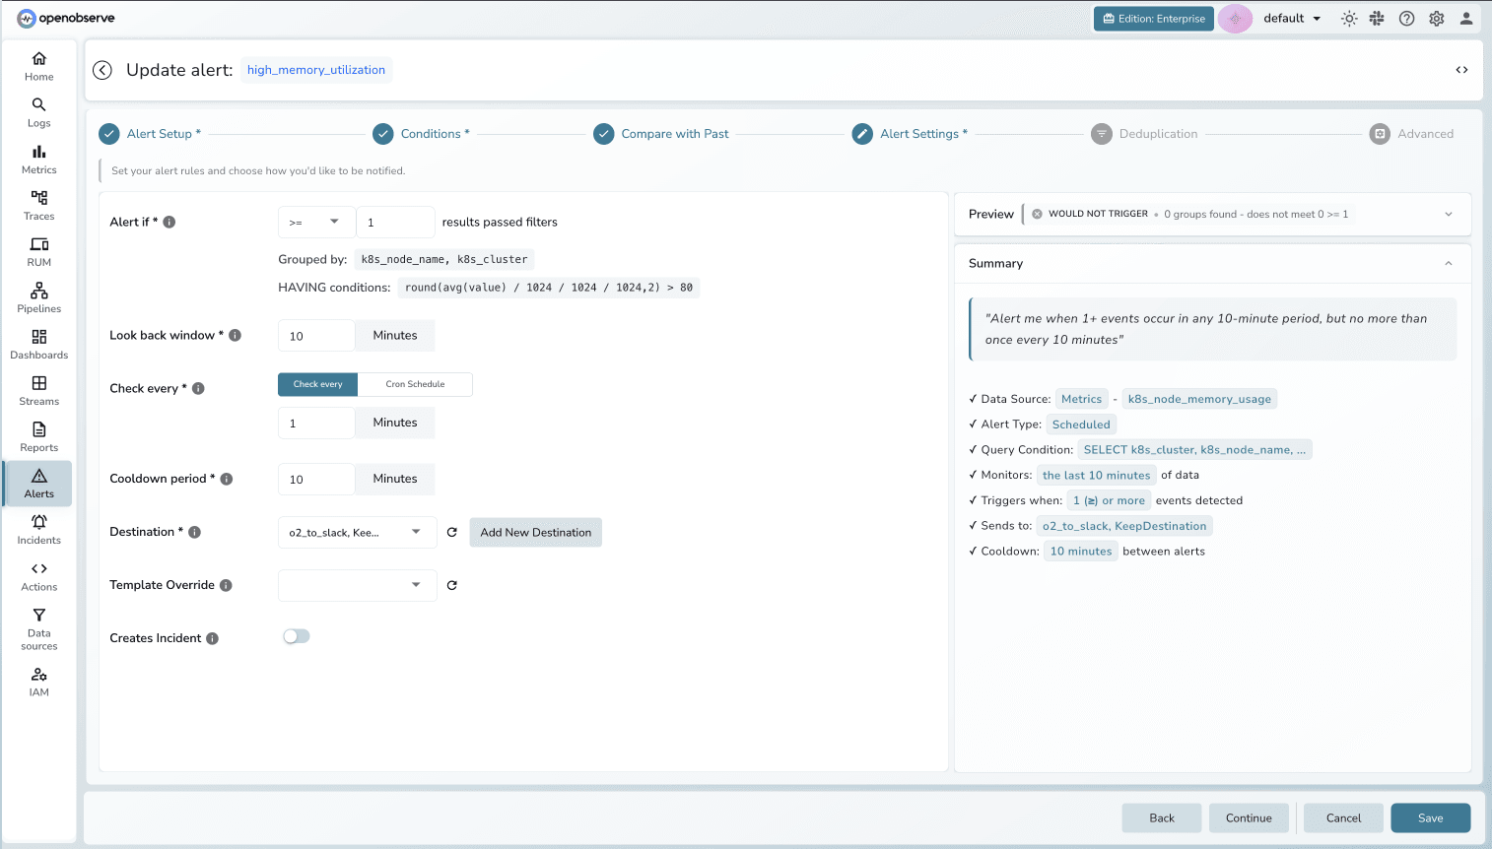Show info tooltip for Look back window
The height and width of the screenshot is (849, 1492).
click(x=236, y=335)
